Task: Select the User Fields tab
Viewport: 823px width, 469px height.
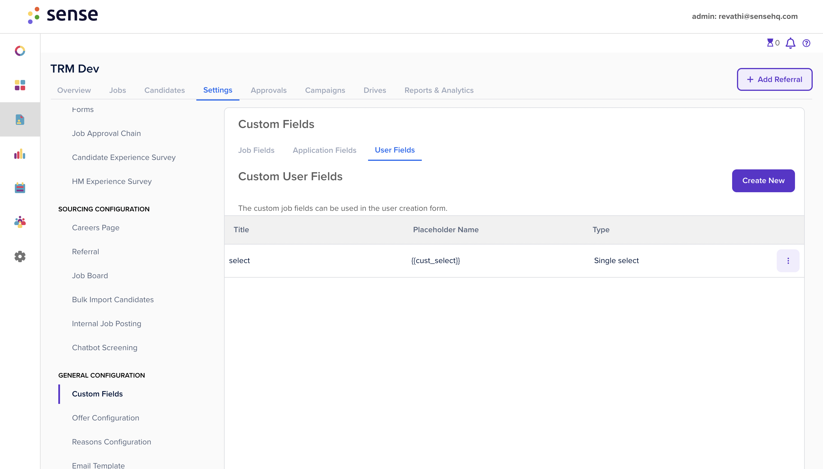Action: pos(394,150)
